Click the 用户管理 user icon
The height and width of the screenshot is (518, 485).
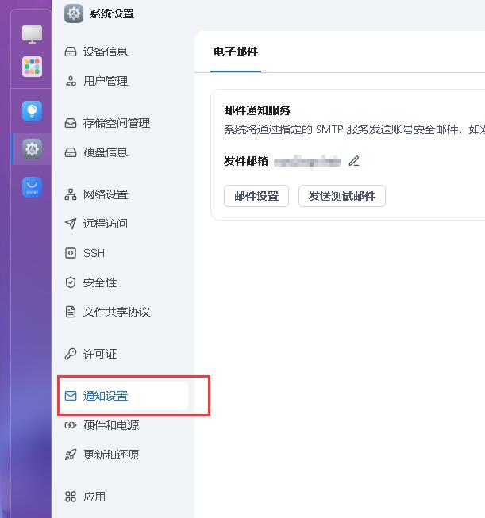pyautogui.click(x=71, y=81)
